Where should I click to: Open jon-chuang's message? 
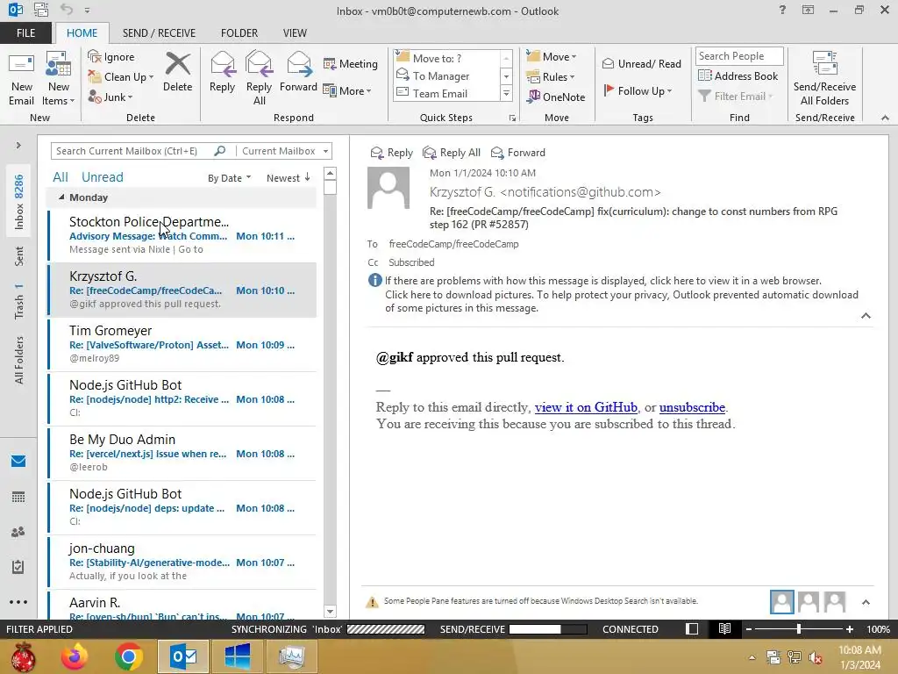pyautogui.click(x=182, y=562)
